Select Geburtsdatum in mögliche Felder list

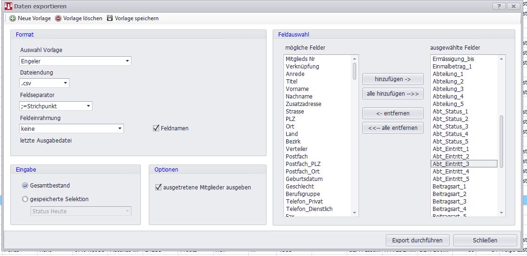(x=304, y=179)
